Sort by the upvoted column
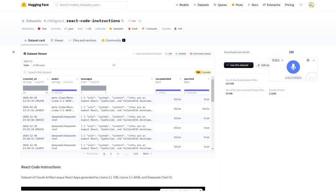 pos(208,79)
